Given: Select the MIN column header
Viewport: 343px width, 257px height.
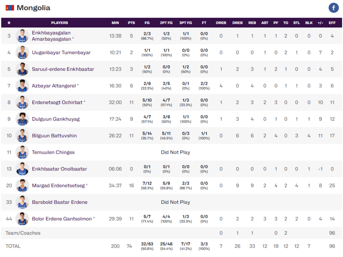Looking at the screenshot, I should (115, 23).
